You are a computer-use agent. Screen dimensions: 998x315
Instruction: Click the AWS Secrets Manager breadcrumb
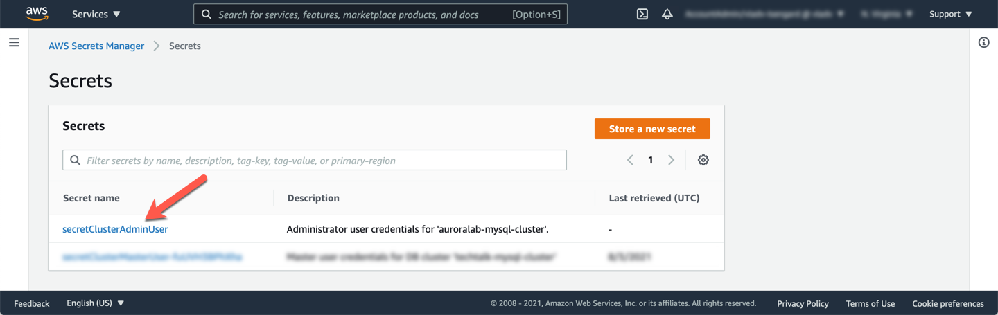coord(96,46)
